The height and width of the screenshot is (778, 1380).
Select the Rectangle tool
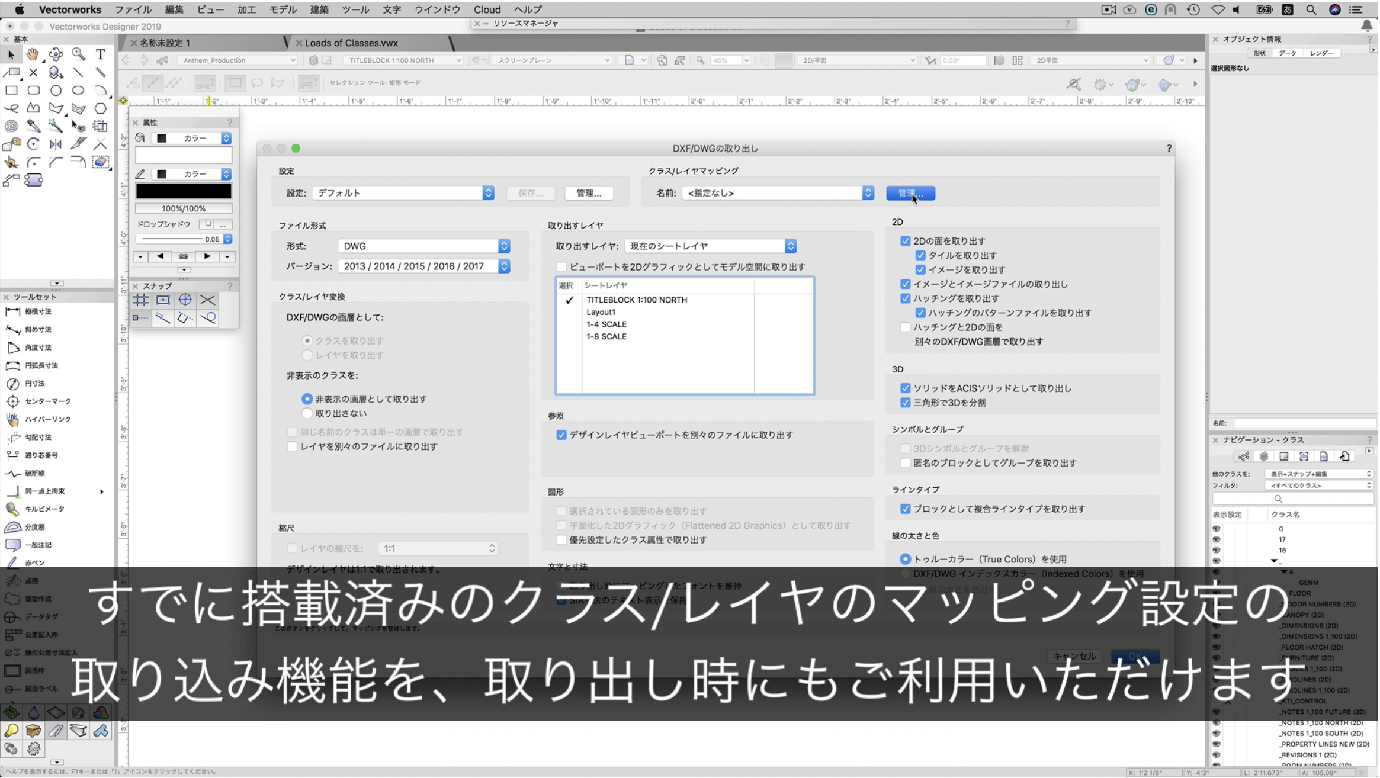tap(11, 91)
